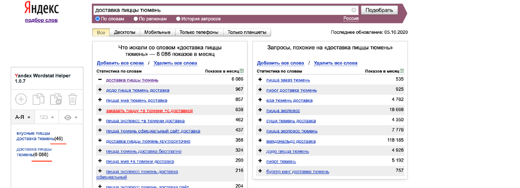Click the help icon next to right 'Показов в месяц'
The height and width of the screenshot is (188, 520).
[x=402, y=71]
